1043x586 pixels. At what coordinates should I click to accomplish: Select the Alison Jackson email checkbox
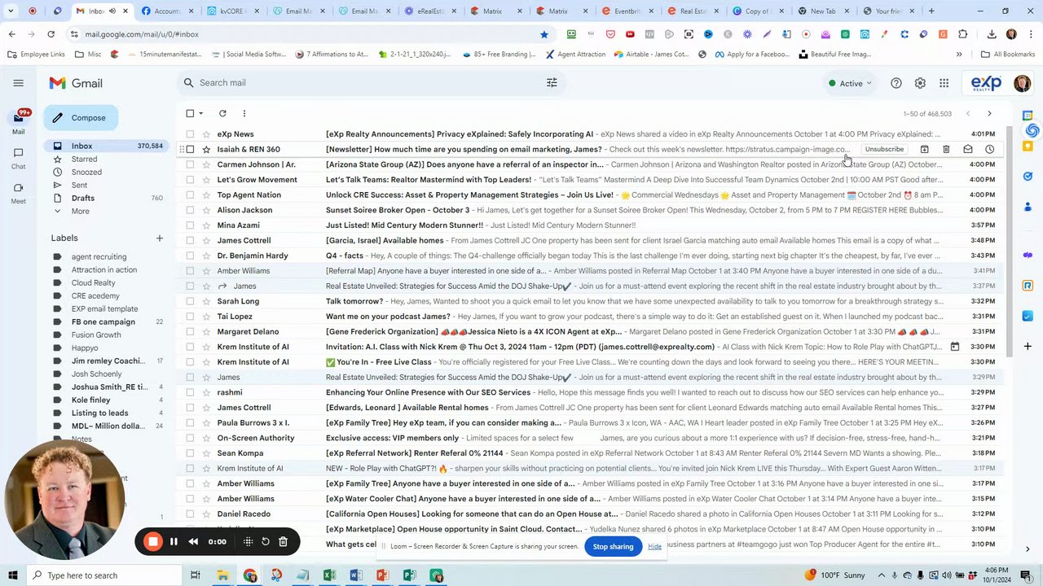tap(190, 210)
